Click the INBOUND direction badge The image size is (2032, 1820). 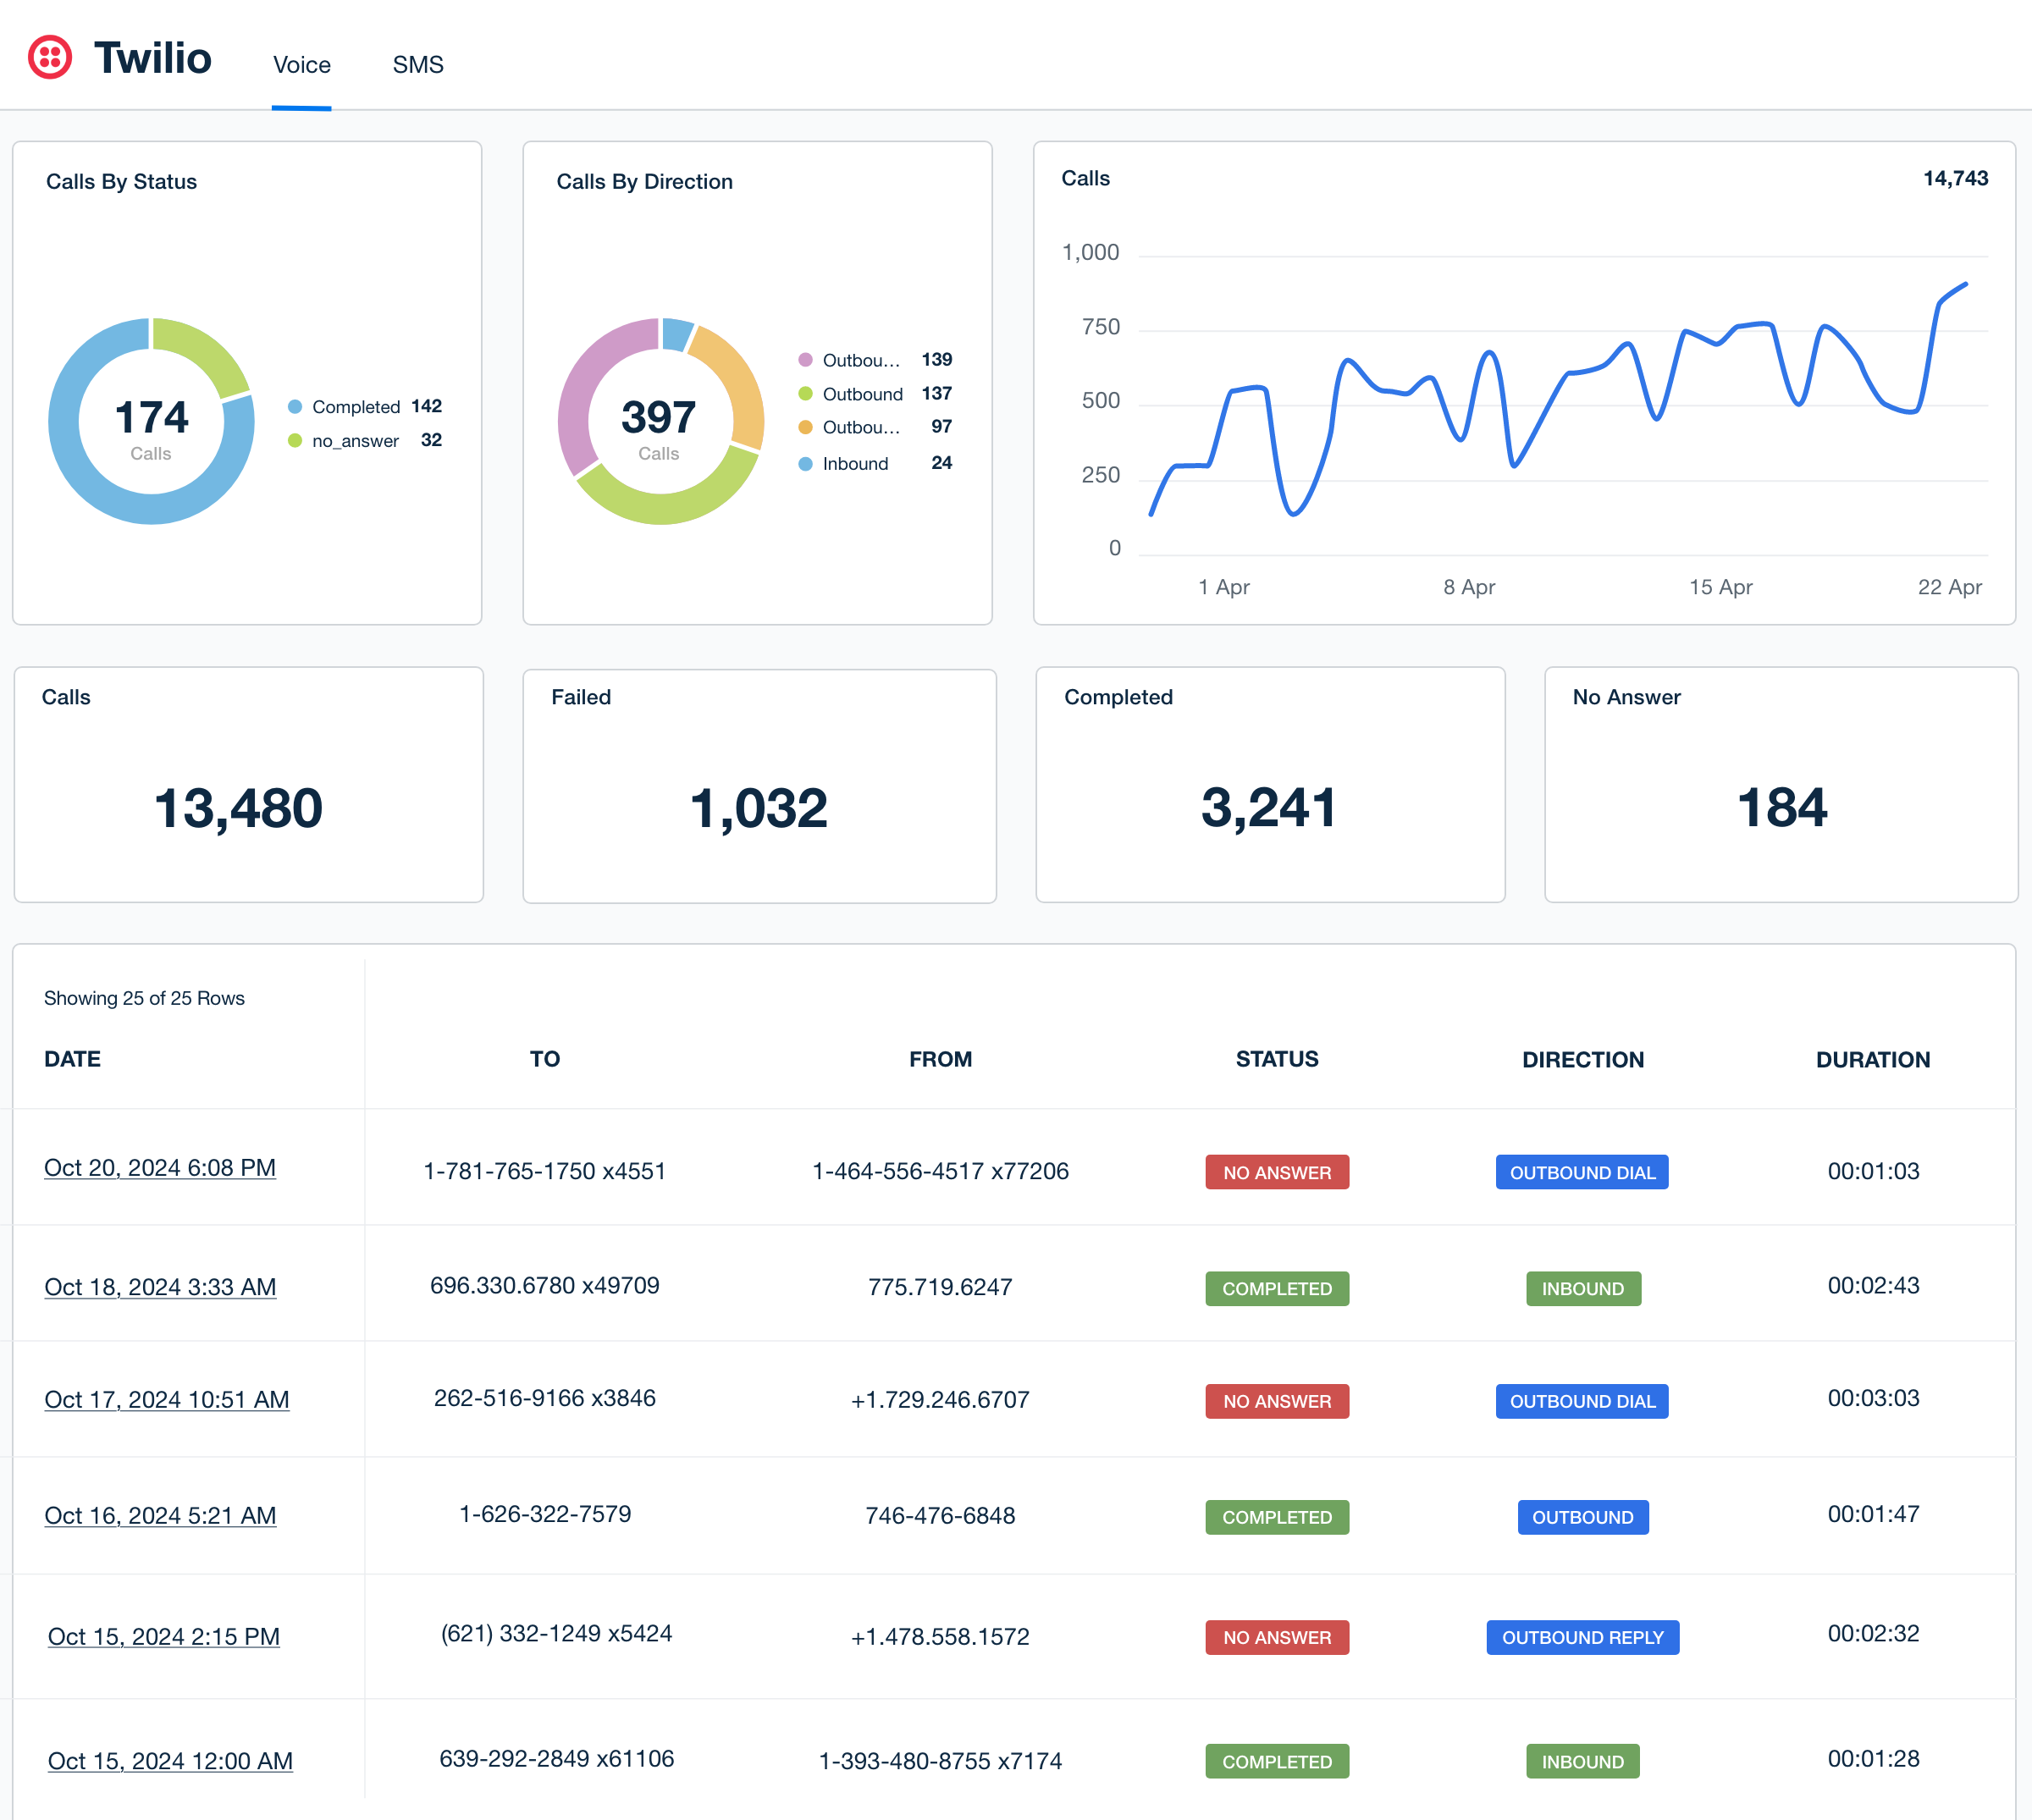1581,1288
